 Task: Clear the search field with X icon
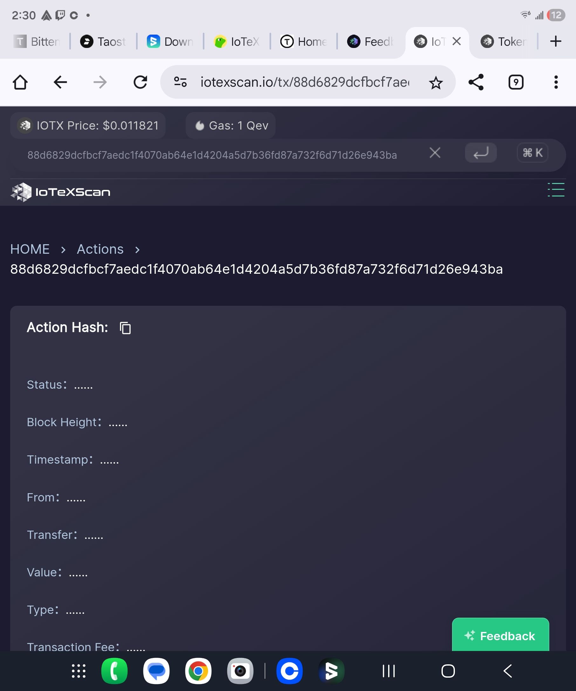coord(435,153)
